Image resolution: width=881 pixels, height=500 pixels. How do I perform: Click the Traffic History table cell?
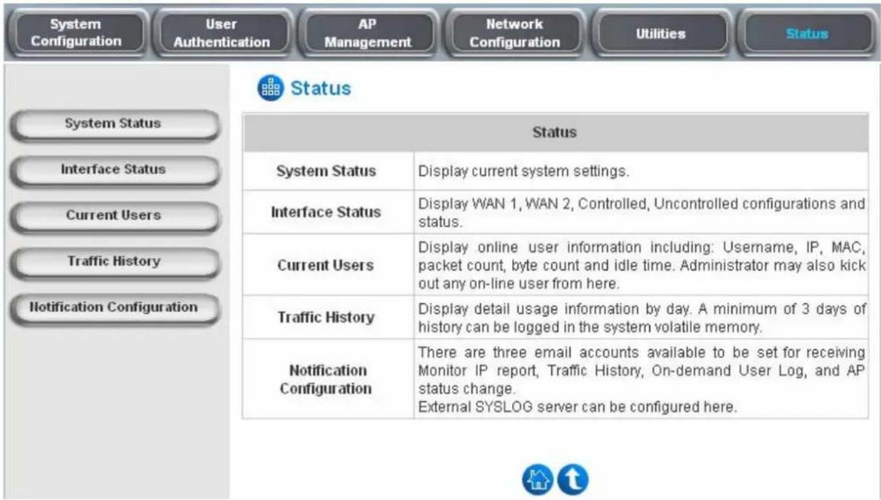328,317
